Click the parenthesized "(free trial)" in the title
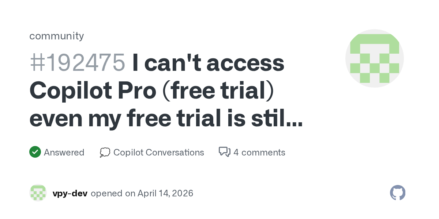The width and height of the screenshot is (439, 219). (x=221, y=91)
